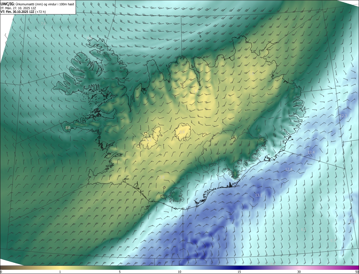Image resolution: width=359 pixels, height=274 pixels.
Task: Click the colorbar tick label '1'
Action: coord(60,272)
